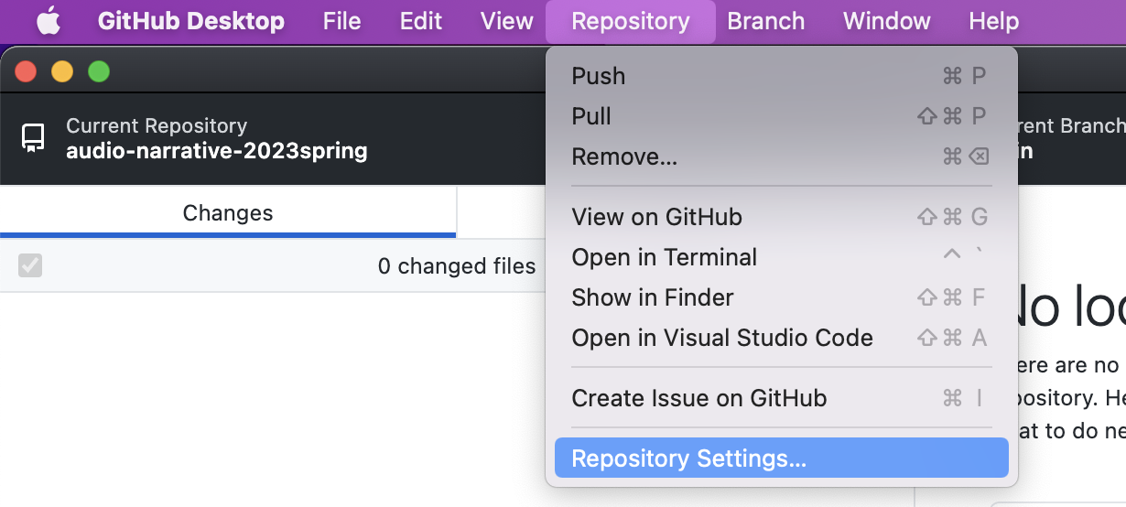
Task: Click Create Issue on GitHub
Action: (x=698, y=398)
